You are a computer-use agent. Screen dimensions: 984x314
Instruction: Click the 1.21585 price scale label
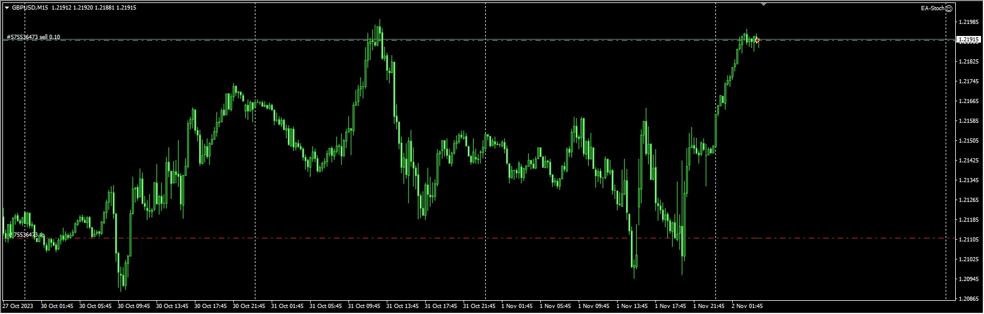968,121
